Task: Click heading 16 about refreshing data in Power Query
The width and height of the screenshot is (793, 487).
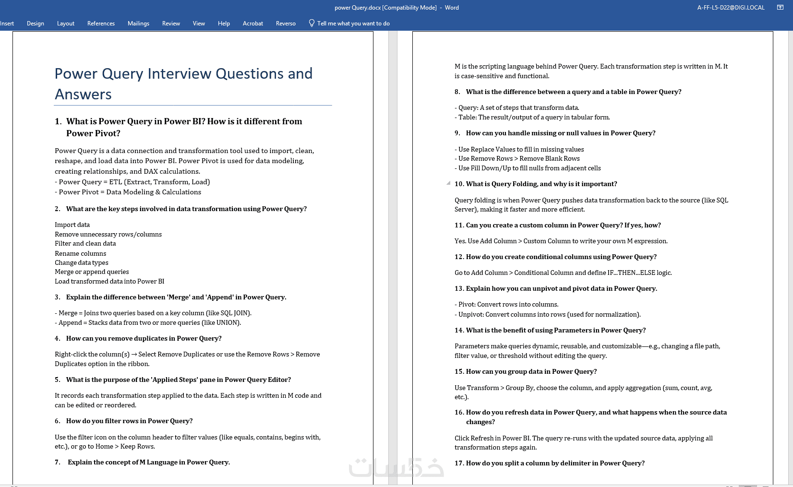Action: click(x=591, y=417)
